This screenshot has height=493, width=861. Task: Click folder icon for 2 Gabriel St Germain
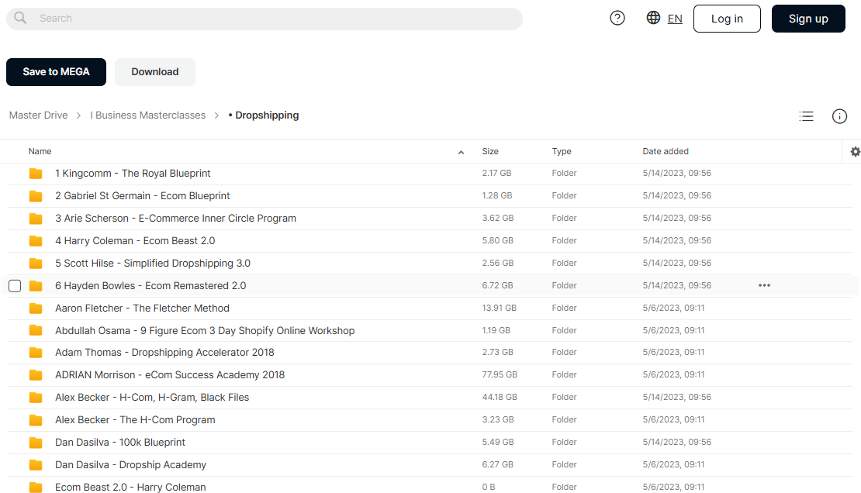pyautogui.click(x=36, y=196)
